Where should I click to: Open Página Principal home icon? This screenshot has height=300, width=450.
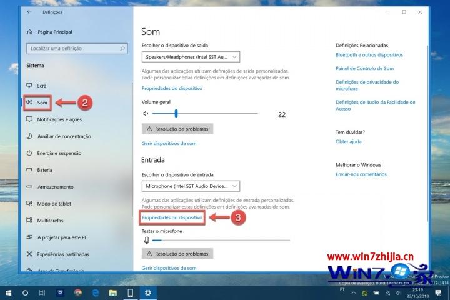[30, 32]
